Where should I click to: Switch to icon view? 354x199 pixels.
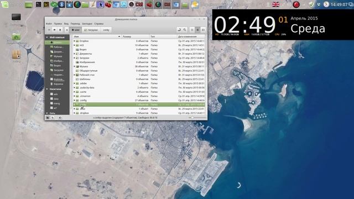[192, 30]
